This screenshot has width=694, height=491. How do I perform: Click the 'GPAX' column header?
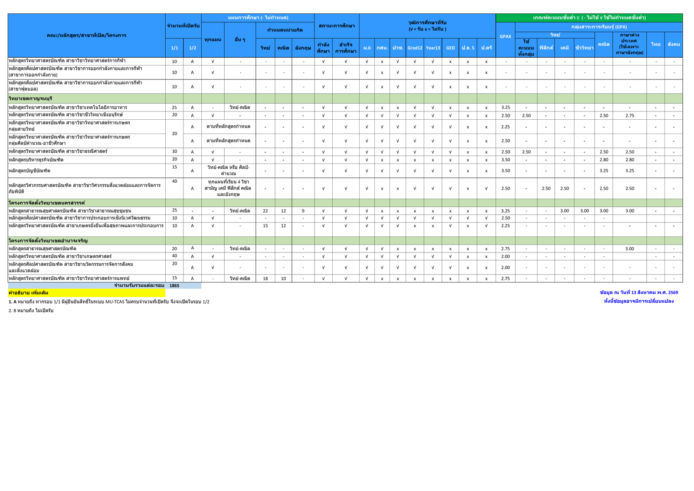coord(505,36)
